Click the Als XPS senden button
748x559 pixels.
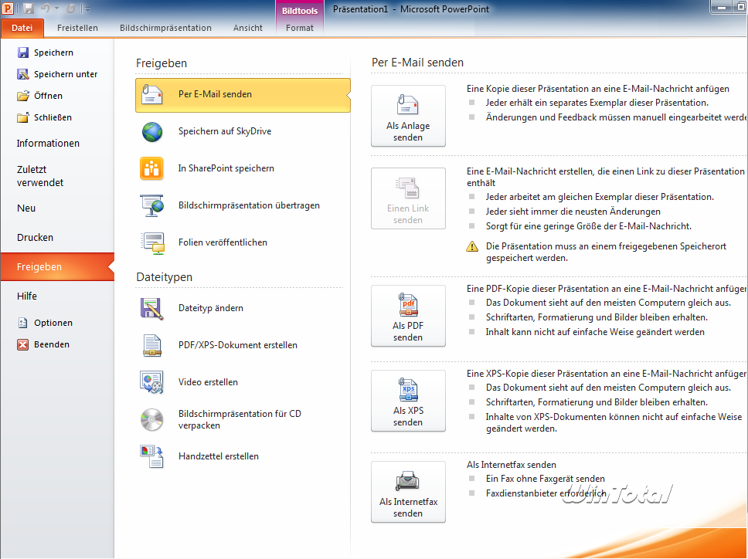click(408, 401)
